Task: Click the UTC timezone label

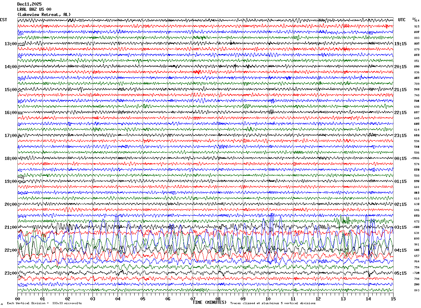Action: 402,20
